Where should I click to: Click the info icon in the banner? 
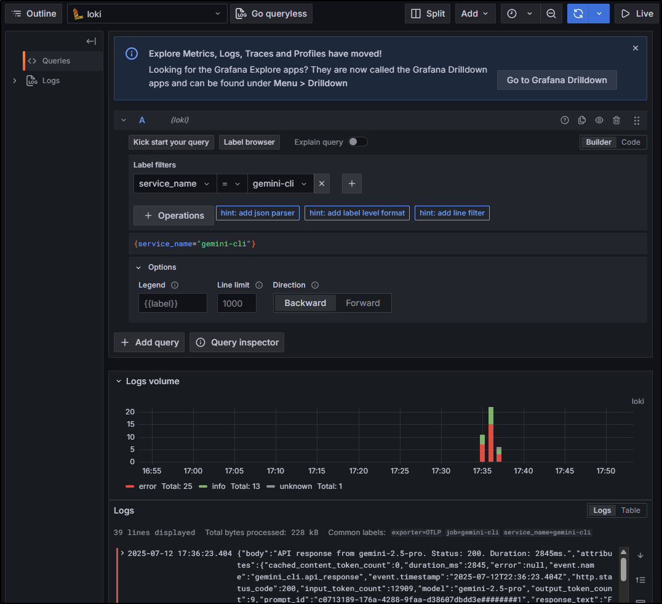(132, 54)
